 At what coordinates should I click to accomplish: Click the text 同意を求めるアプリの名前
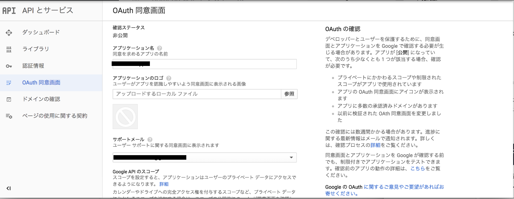140,54
